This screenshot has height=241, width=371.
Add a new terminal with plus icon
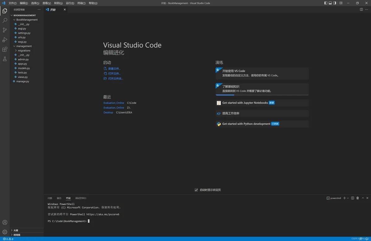(x=344, y=198)
